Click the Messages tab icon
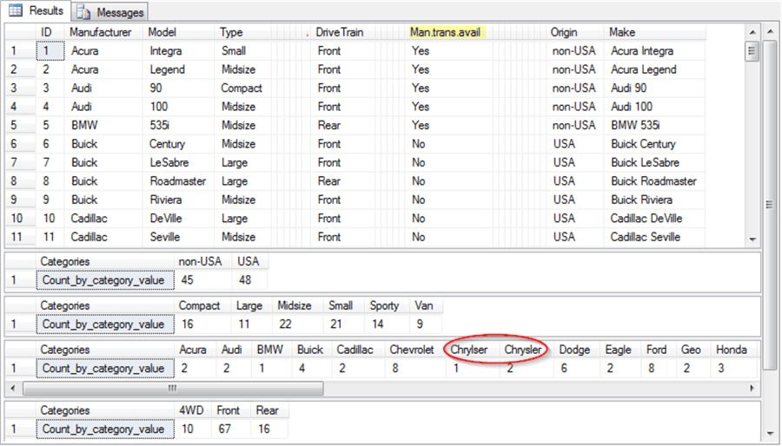Image resolution: width=782 pixels, height=446 pixels. point(83,12)
